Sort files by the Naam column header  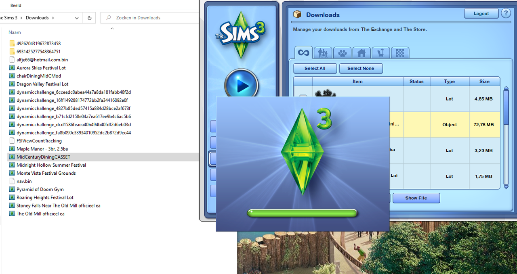(15, 32)
